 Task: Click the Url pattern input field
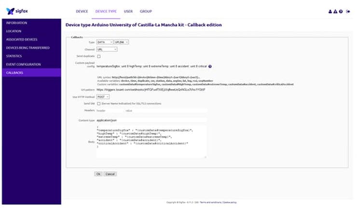151,90
